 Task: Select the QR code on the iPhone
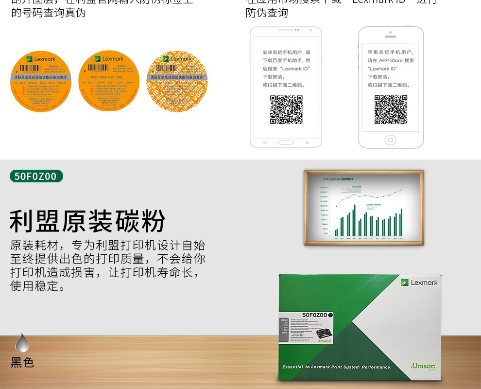pos(391,109)
